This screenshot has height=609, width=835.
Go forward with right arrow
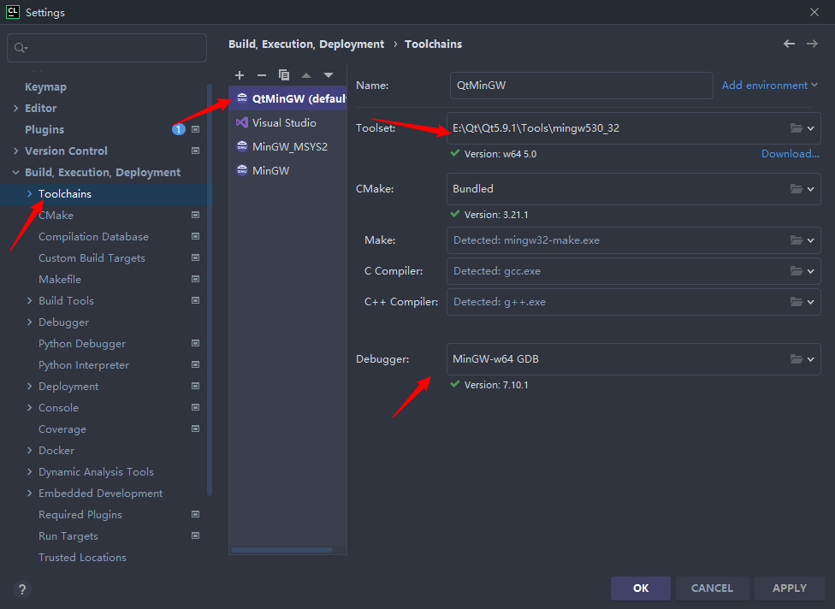coord(812,44)
